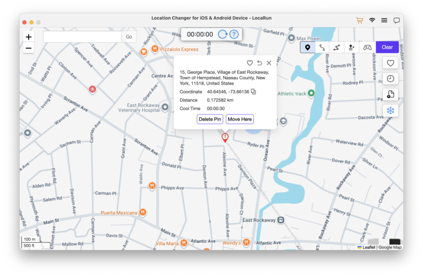Click the East Rockaway train station icon
Screen dimensions: 423x276
point(281,220)
